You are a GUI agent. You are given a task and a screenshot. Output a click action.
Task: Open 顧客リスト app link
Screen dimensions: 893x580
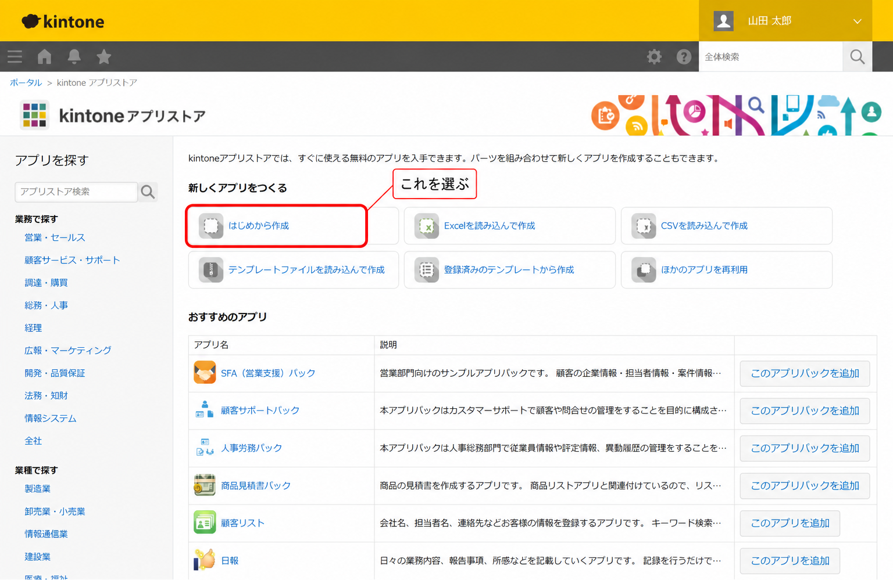[x=242, y=523]
